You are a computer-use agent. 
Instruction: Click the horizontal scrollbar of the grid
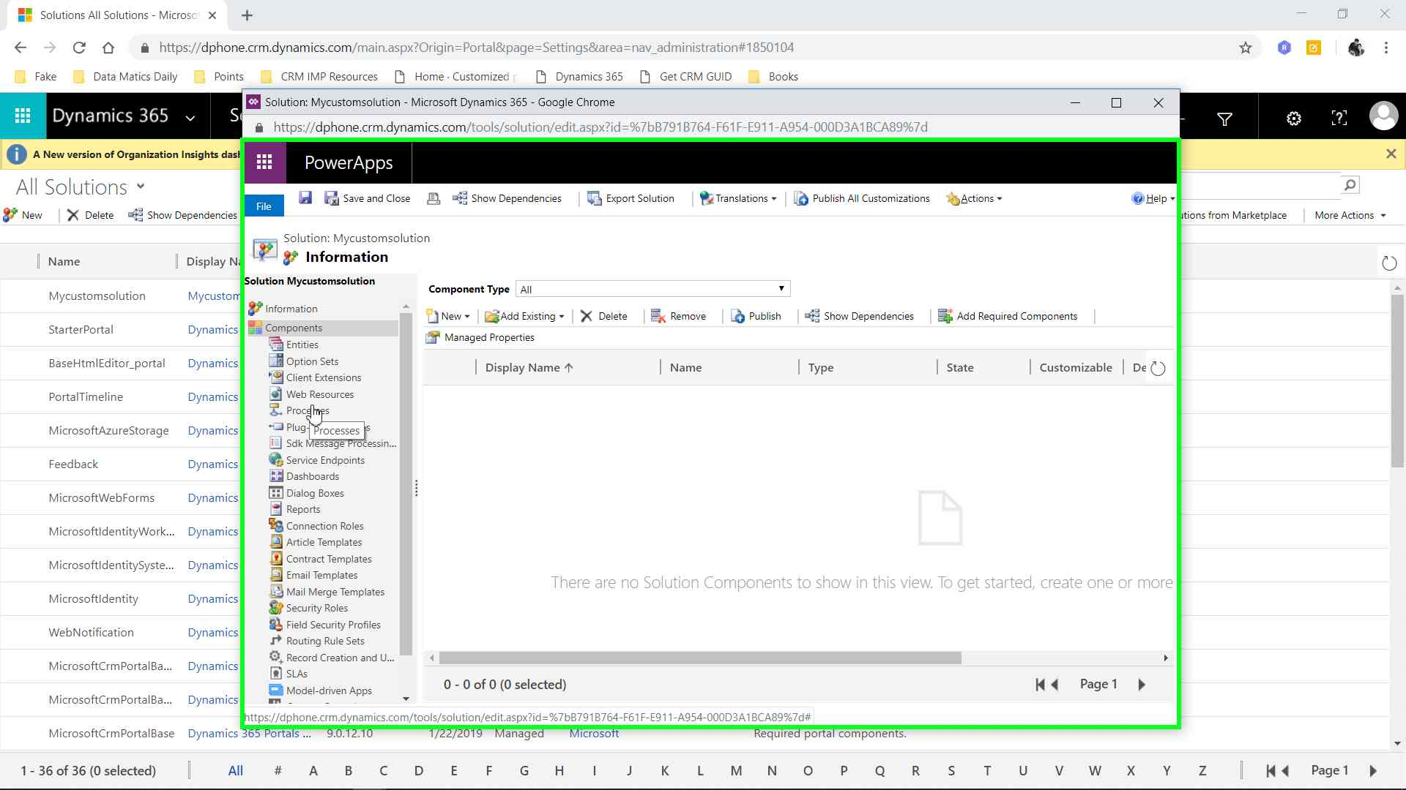[699, 658]
